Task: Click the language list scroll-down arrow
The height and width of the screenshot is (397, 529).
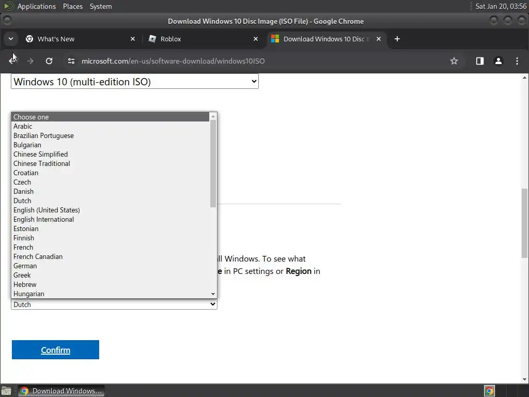Action: [x=213, y=294]
